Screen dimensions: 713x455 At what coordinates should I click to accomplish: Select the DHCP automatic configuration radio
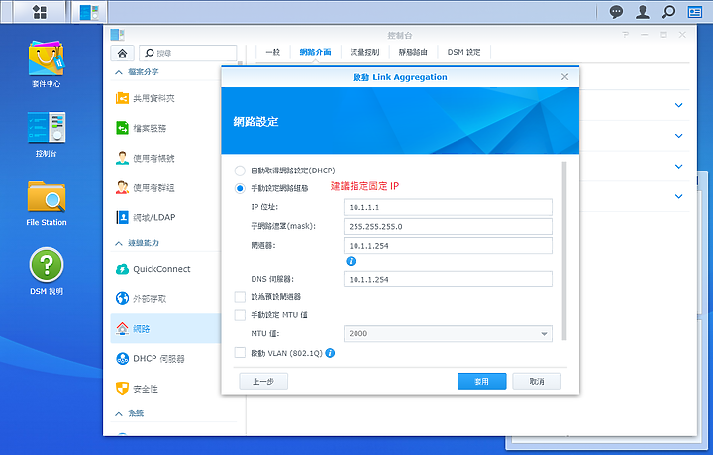tap(240, 171)
